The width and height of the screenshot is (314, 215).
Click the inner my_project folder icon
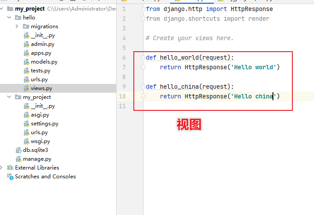tap(18, 97)
